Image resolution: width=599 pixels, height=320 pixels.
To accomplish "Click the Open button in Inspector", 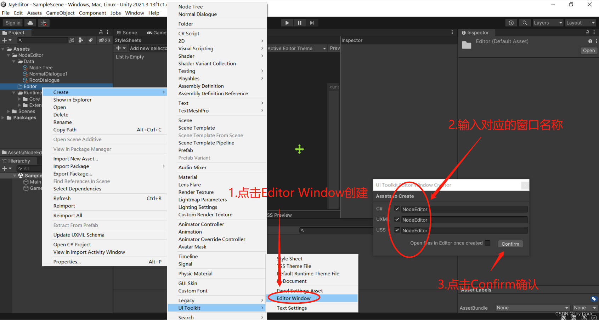I will pyautogui.click(x=589, y=51).
